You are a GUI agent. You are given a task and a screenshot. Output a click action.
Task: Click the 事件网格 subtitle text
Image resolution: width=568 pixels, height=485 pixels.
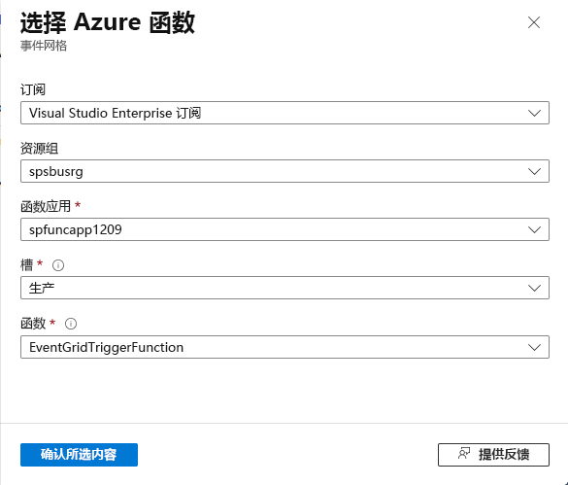[44, 46]
